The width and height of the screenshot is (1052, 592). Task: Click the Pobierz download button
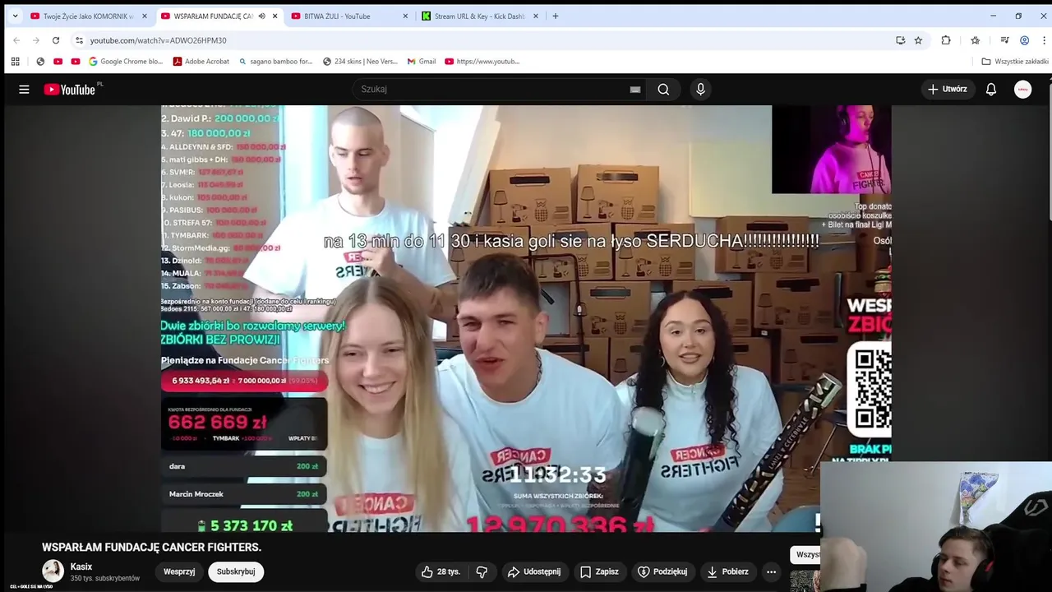727,571
